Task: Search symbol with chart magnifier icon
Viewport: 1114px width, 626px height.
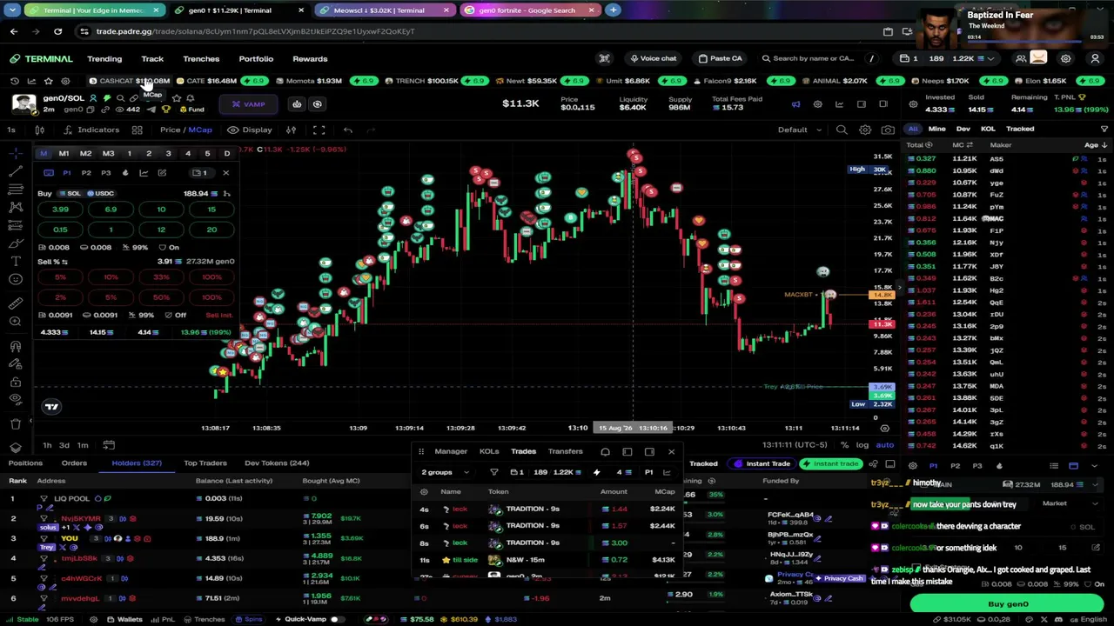Action: pos(842,130)
